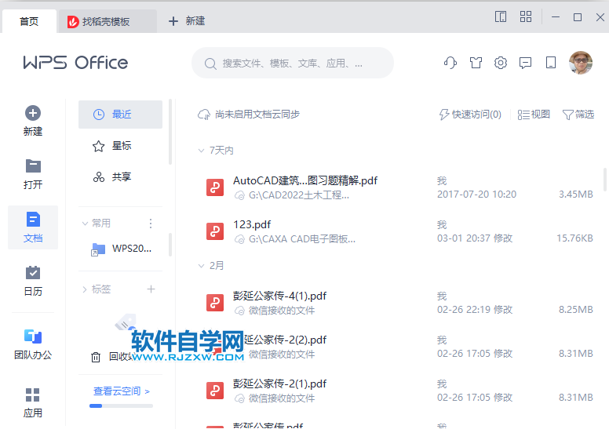The height and width of the screenshot is (440, 609).
Task: Click the cloud space usage bar
Action: [x=121, y=405]
